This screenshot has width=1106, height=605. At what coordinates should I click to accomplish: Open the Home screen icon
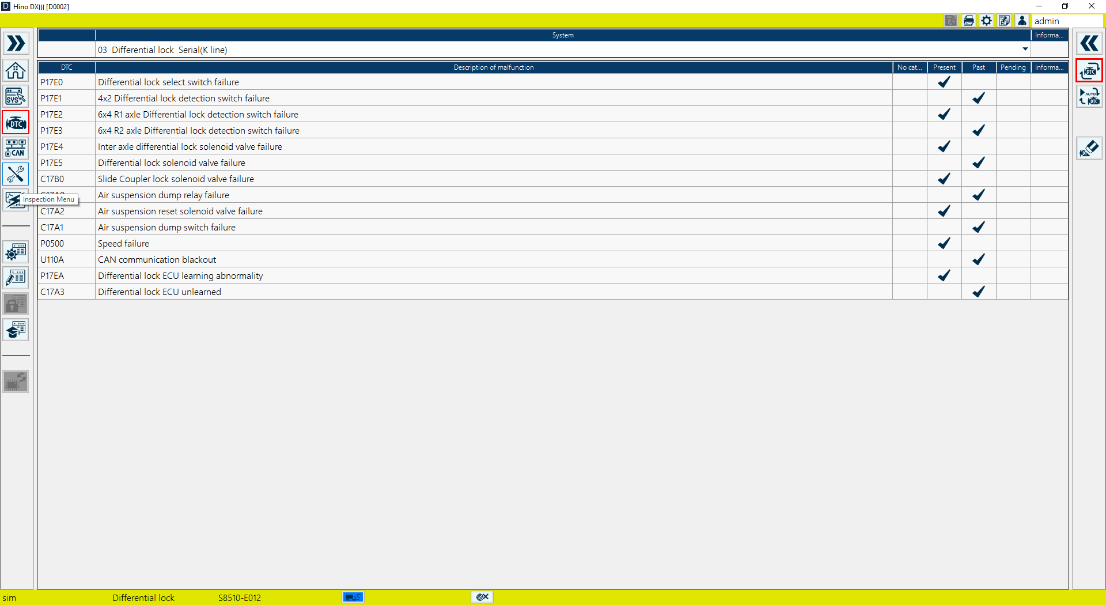pos(16,70)
